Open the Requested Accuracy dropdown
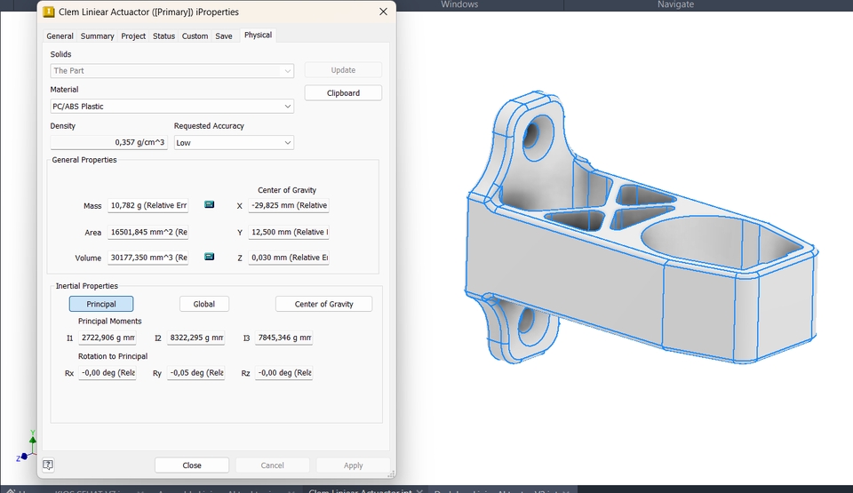 [234, 142]
